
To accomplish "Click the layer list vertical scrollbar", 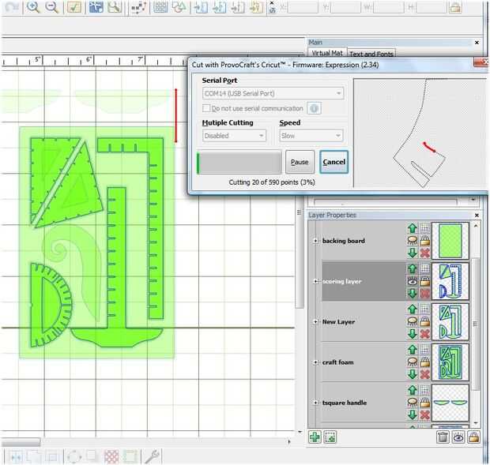I will (x=476, y=324).
